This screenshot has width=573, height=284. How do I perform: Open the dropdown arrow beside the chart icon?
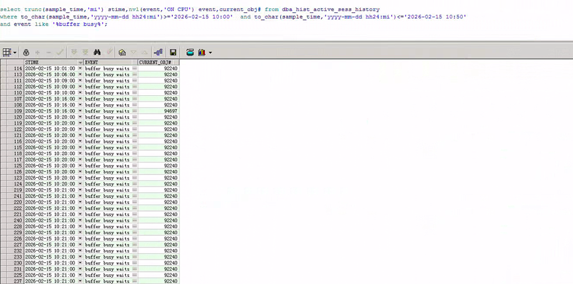tap(210, 53)
